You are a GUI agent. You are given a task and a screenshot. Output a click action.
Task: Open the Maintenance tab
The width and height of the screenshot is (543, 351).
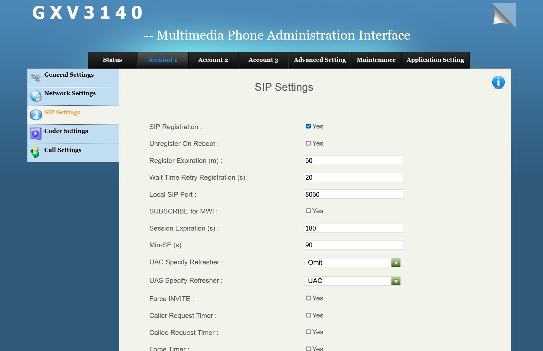coord(376,60)
